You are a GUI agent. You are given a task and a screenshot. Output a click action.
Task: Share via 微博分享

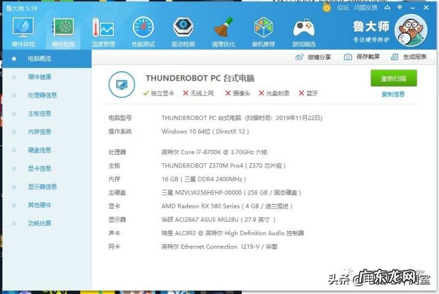[313, 57]
